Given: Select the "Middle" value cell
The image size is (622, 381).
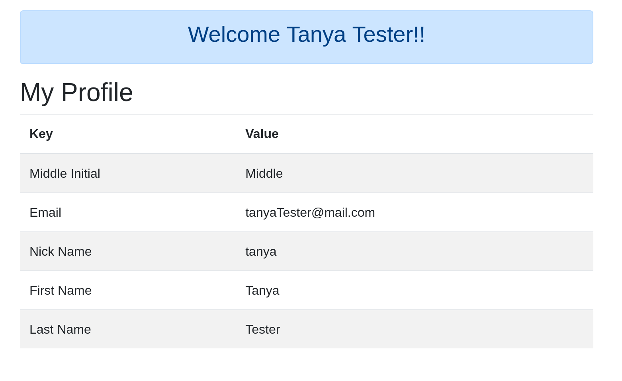Looking at the screenshot, I should pyautogui.click(x=264, y=174).
